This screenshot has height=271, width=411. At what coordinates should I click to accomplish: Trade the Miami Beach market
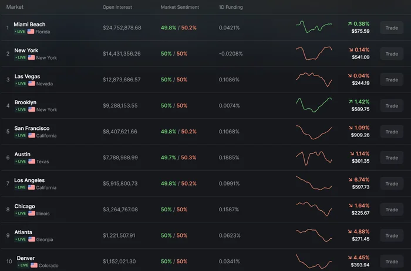pos(392,28)
